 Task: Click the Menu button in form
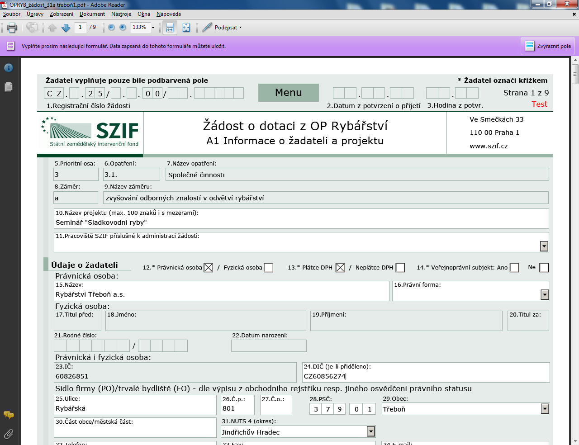[289, 93]
